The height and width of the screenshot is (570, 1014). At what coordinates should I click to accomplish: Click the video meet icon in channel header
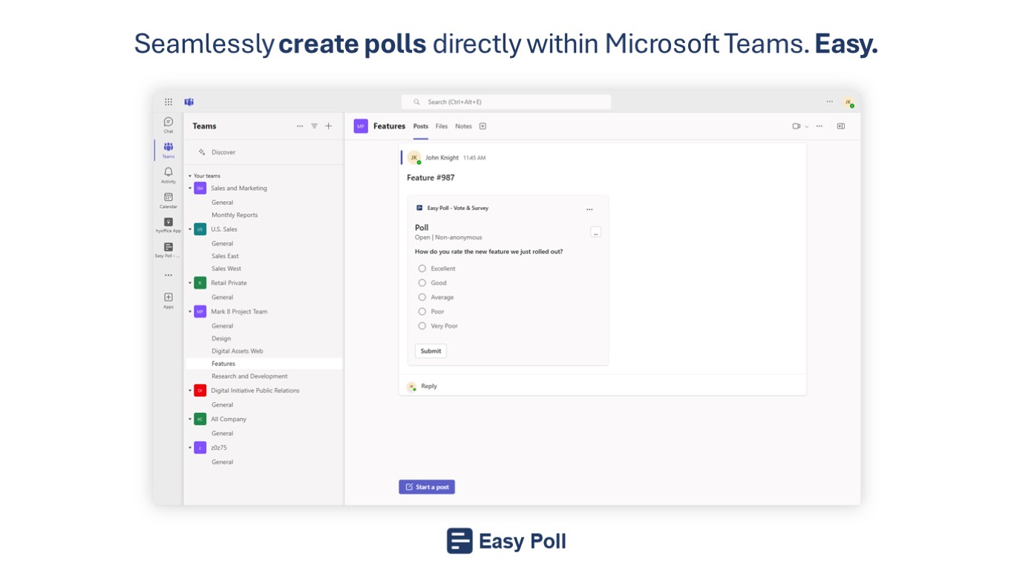coord(797,126)
